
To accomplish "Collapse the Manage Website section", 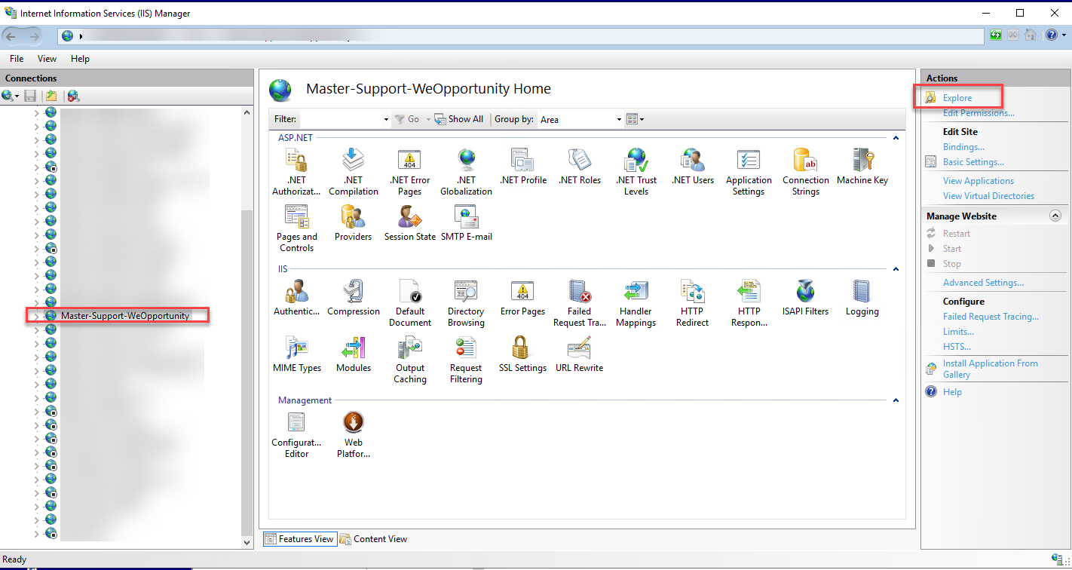I will pyautogui.click(x=1055, y=216).
